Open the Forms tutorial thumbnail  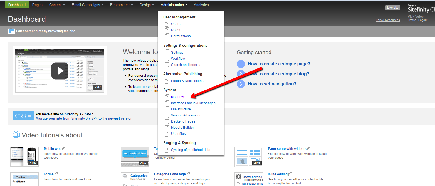click(x=24, y=179)
